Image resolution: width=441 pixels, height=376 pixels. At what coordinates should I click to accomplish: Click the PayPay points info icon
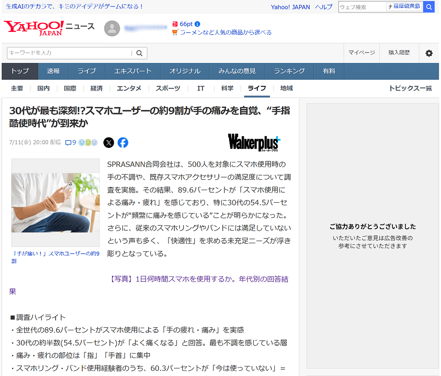tap(197, 24)
